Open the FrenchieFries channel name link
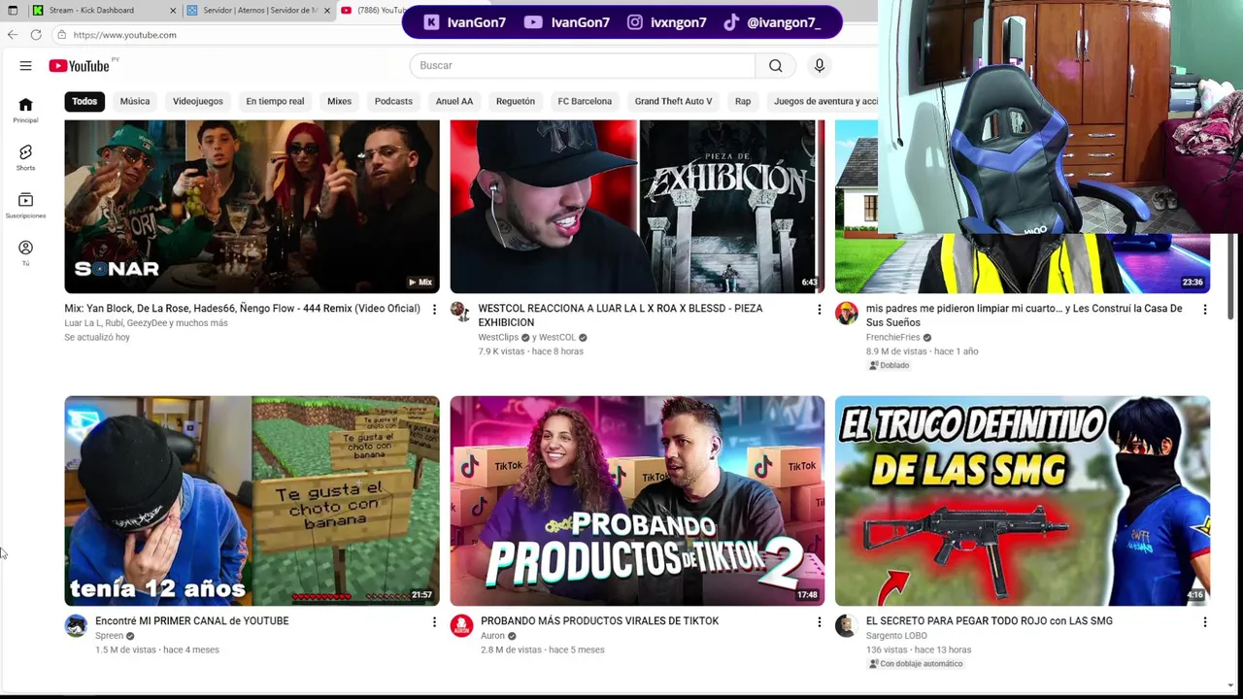Screen dimensions: 1243x699 click(892, 338)
